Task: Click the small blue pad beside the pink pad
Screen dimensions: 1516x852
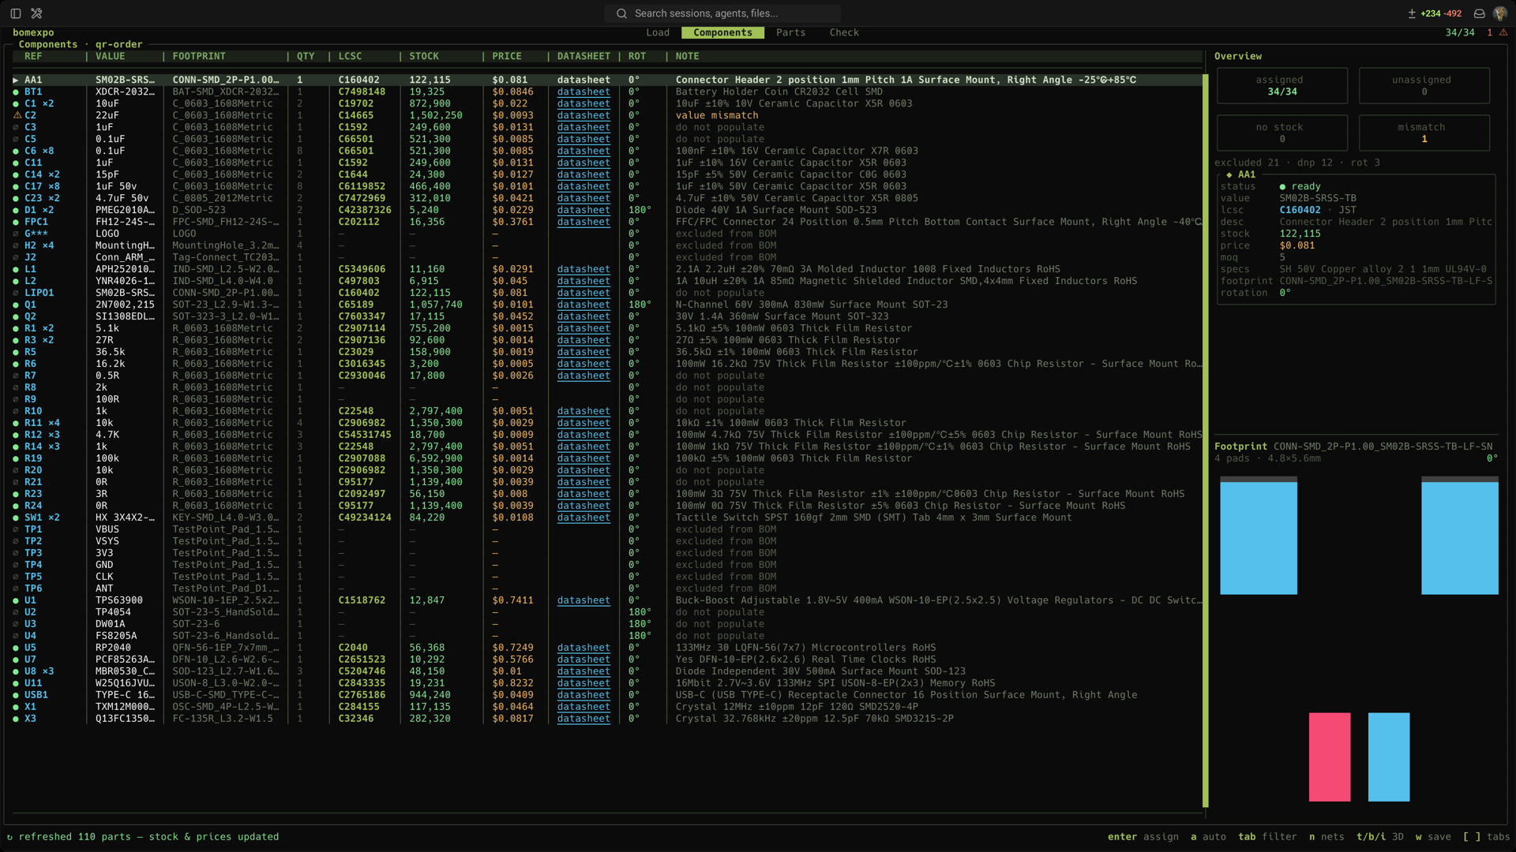Action: pyautogui.click(x=1389, y=757)
